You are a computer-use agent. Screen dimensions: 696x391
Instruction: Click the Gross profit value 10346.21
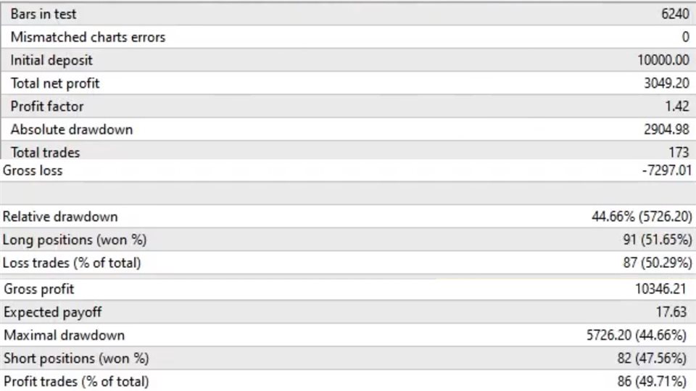tap(660, 289)
